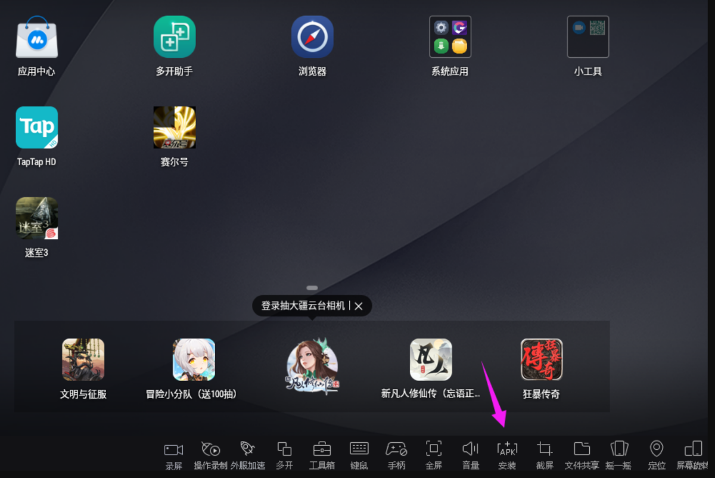Open the 应用中心 app store icon

tap(36, 37)
